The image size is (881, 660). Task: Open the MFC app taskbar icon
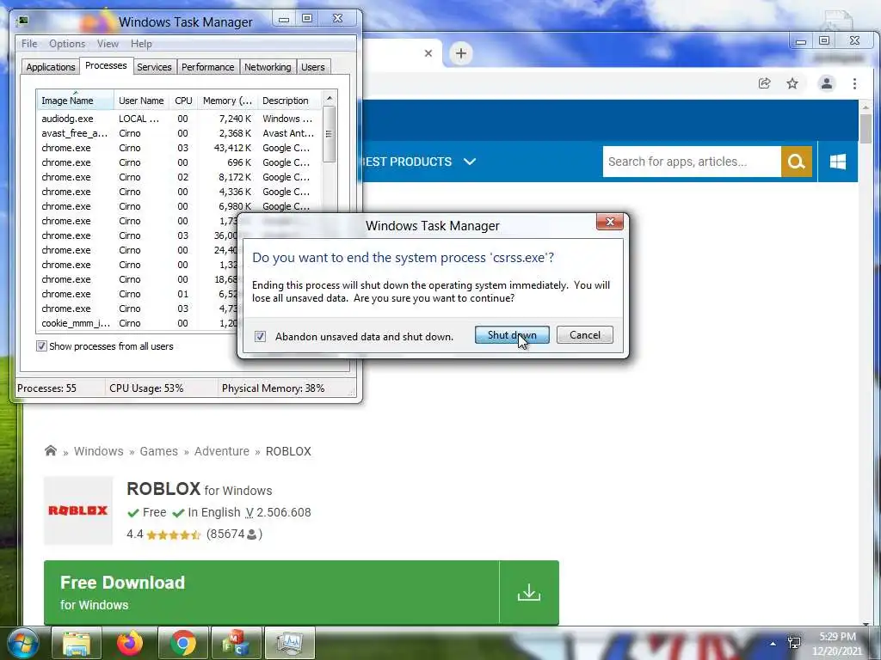coord(236,644)
